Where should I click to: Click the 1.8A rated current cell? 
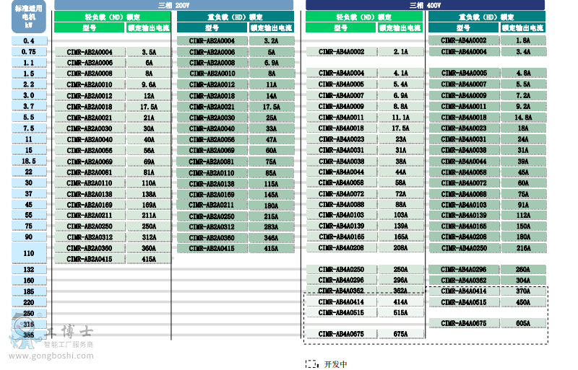pyautogui.click(x=523, y=41)
